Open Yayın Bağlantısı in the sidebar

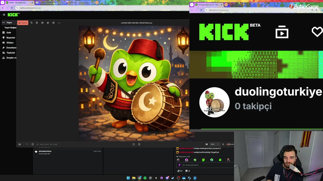tap(10, 28)
